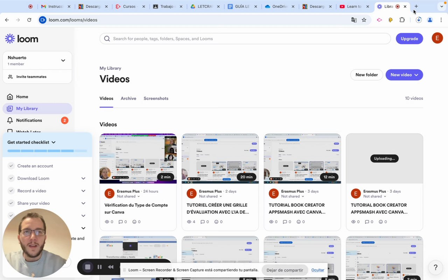Open the Nshuerto workspace switcher
The image size is (448, 280).
(x=37, y=61)
